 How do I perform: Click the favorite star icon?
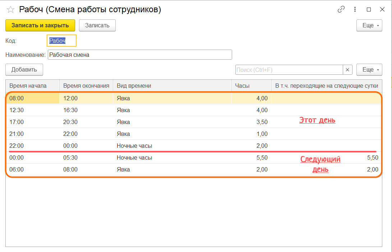(10, 10)
